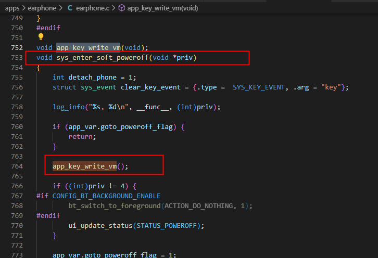The height and width of the screenshot is (258, 378).
Task: Open 'app_key_write_vm(void)' symbol breadcrumb
Action: coord(162,8)
